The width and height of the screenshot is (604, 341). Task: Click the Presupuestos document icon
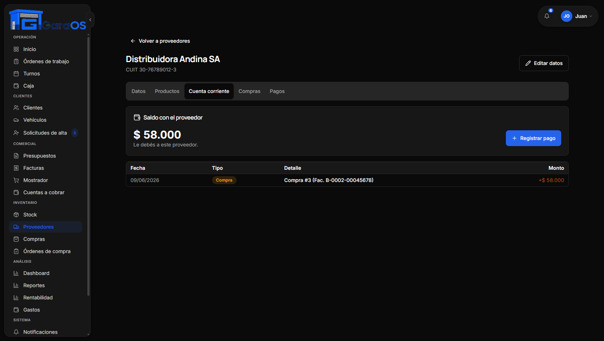click(16, 156)
